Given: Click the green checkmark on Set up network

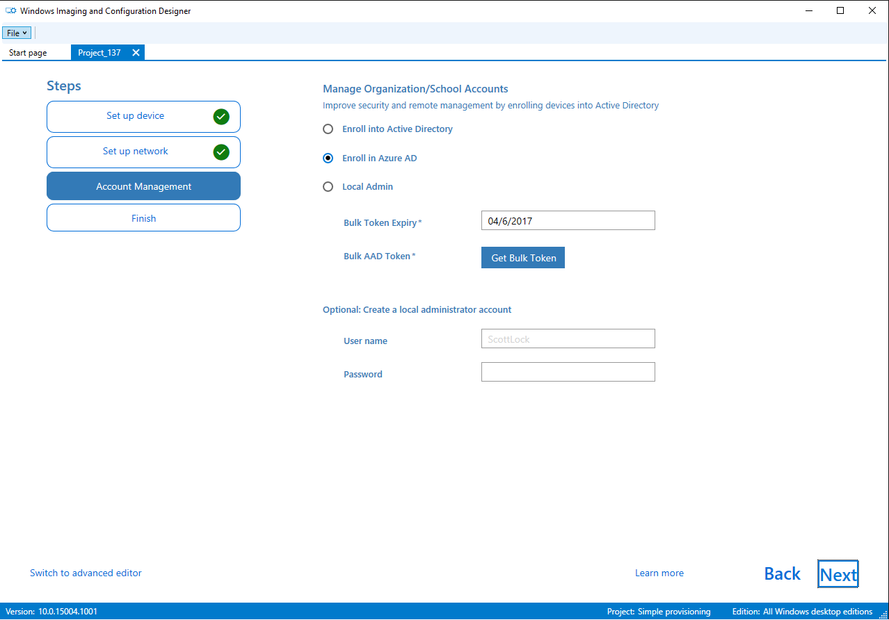Looking at the screenshot, I should click(x=221, y=152).
